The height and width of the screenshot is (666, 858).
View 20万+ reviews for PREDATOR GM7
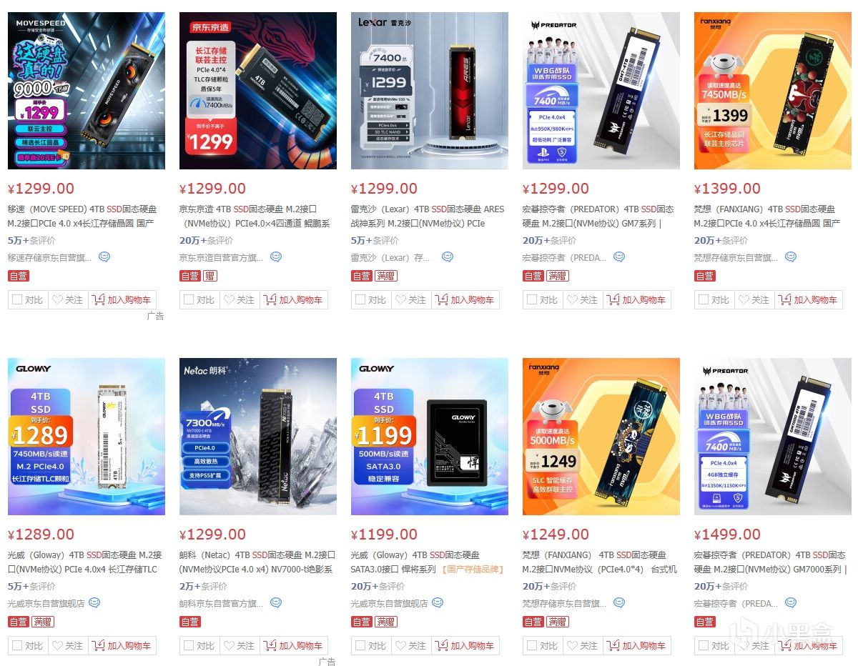point(548,241)
